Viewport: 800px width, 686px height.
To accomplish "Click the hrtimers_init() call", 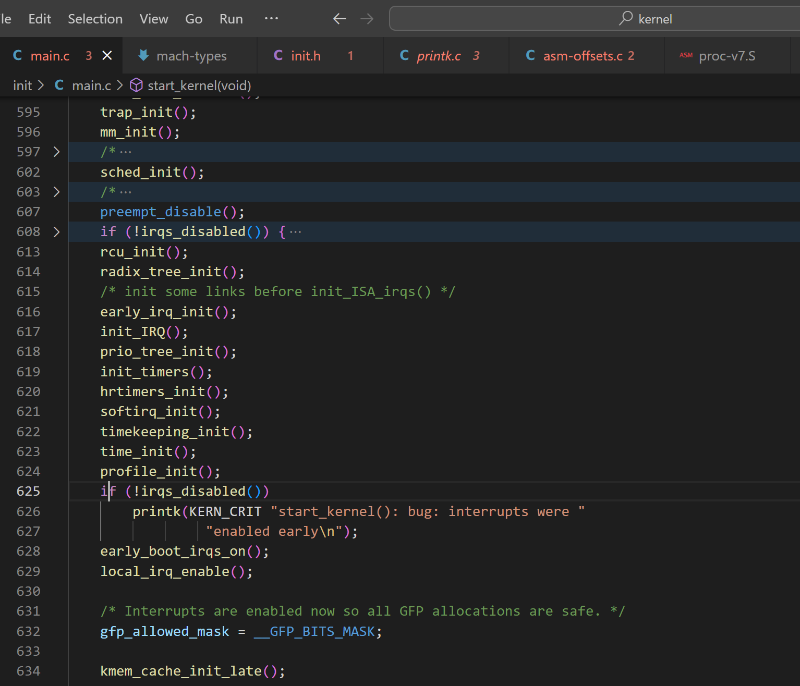I will tap(164, 391).
